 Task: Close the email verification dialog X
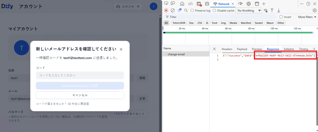[x=121, y=49]
